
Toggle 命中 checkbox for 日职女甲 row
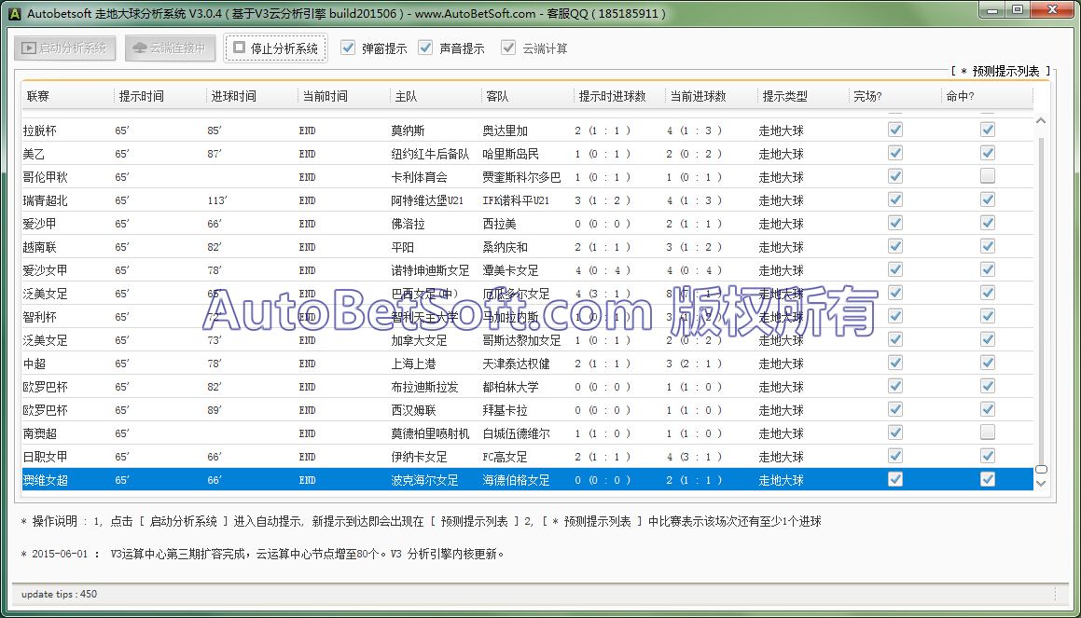(x=988, y=456)
